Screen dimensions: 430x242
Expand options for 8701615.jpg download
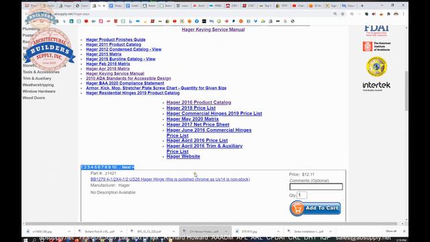click(x=278, y=231)
